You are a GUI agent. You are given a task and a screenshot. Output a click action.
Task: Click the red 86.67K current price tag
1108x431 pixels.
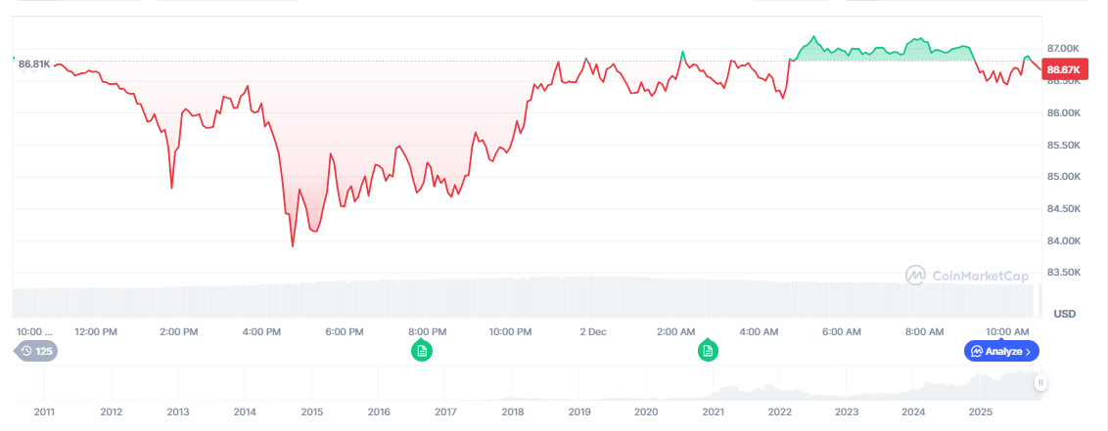[x=1065, y=70]
